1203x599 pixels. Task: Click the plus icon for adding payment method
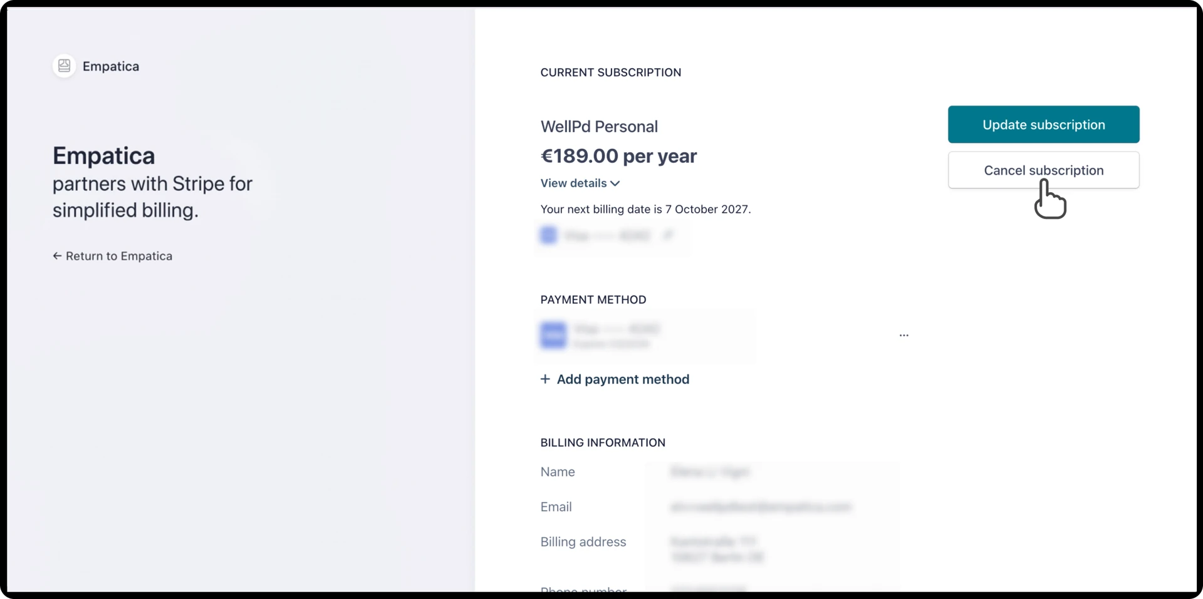tap(545, 379)
